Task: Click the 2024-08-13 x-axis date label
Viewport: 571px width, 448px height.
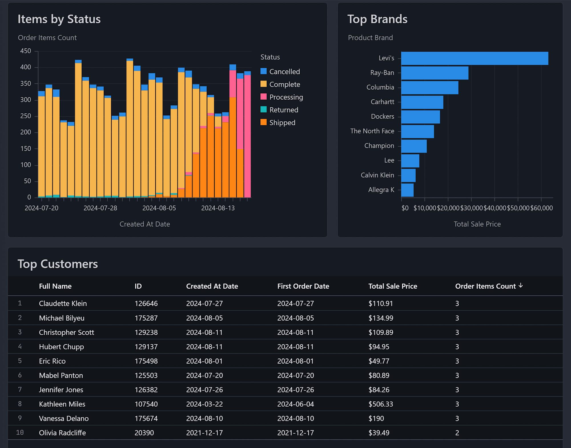Action: coord(218,208)
